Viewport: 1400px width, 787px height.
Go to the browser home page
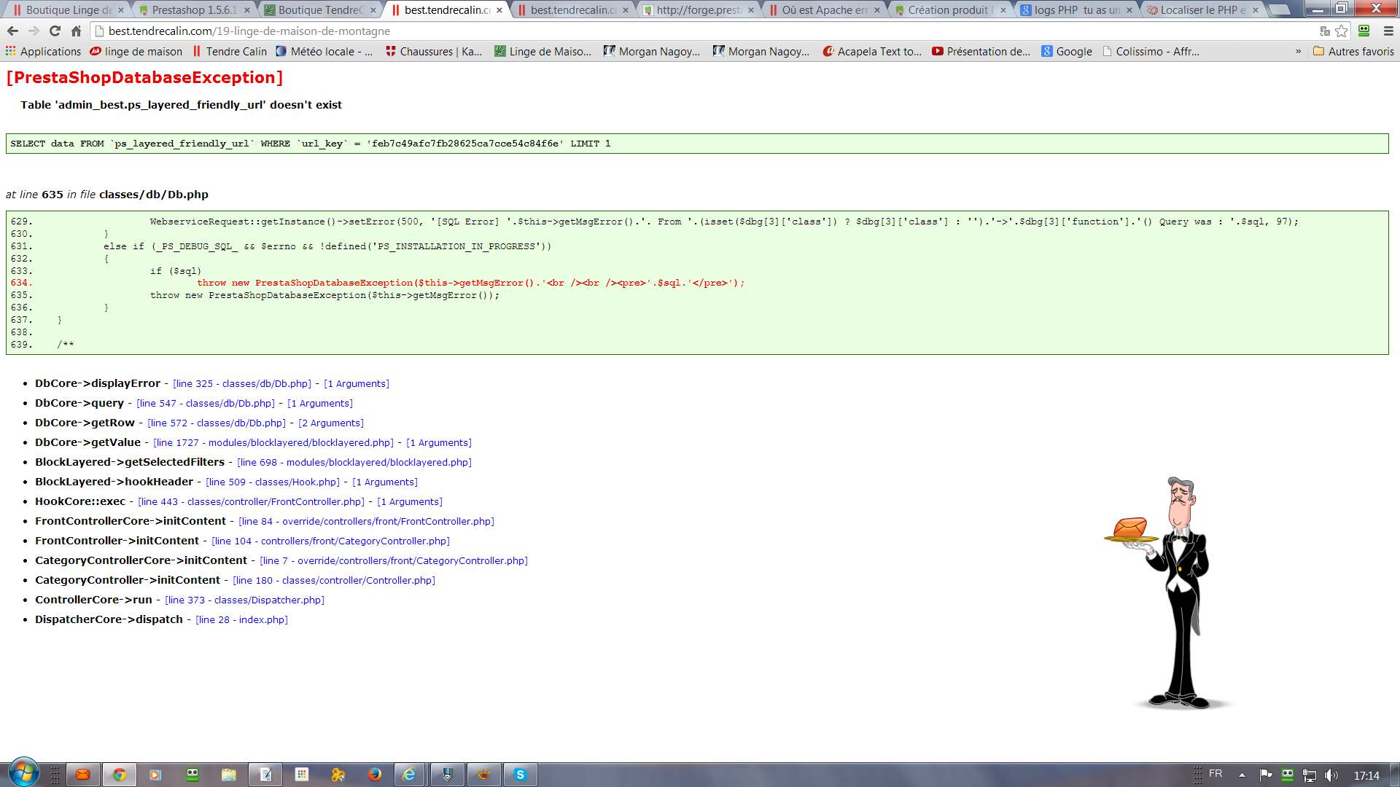click(76, 31)
